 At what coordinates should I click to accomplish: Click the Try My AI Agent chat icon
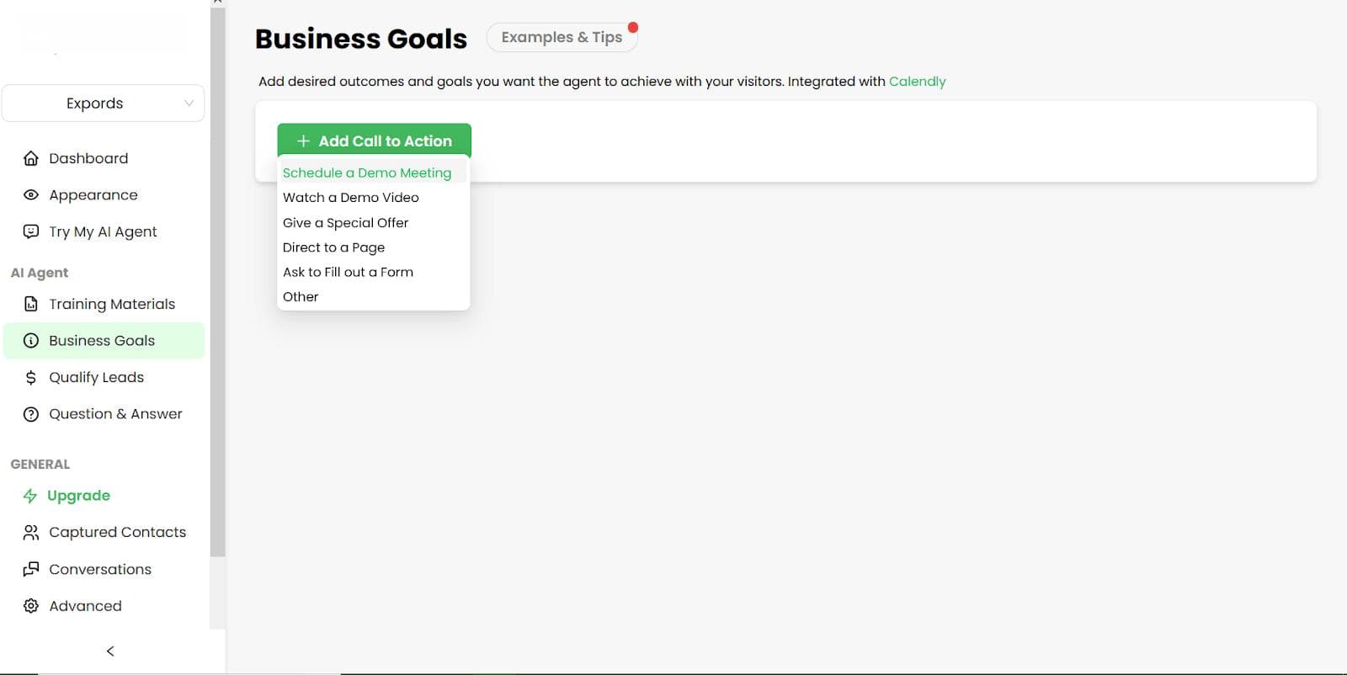31,231
